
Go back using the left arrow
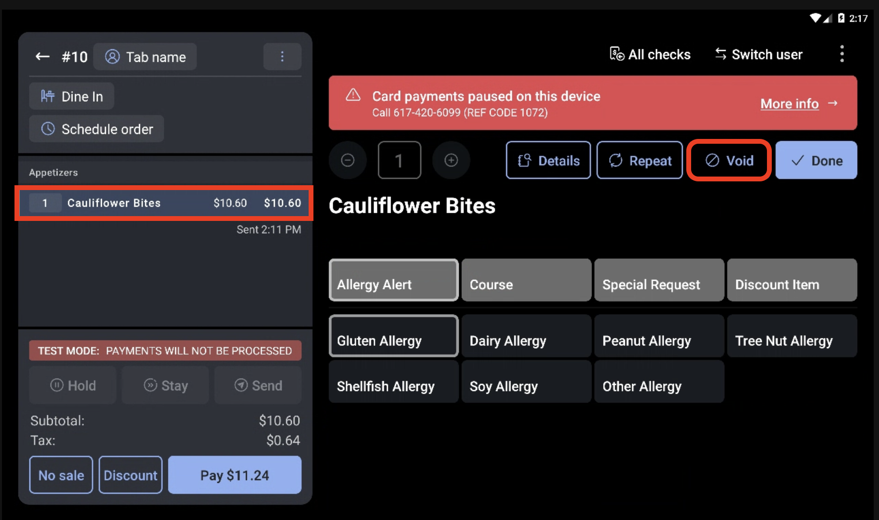coord(42,56)
